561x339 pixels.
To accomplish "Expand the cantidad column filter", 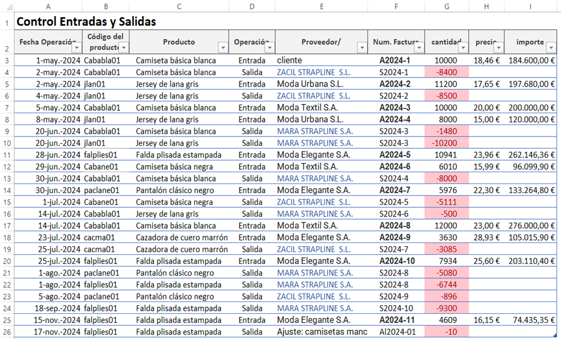I will 462,48.
